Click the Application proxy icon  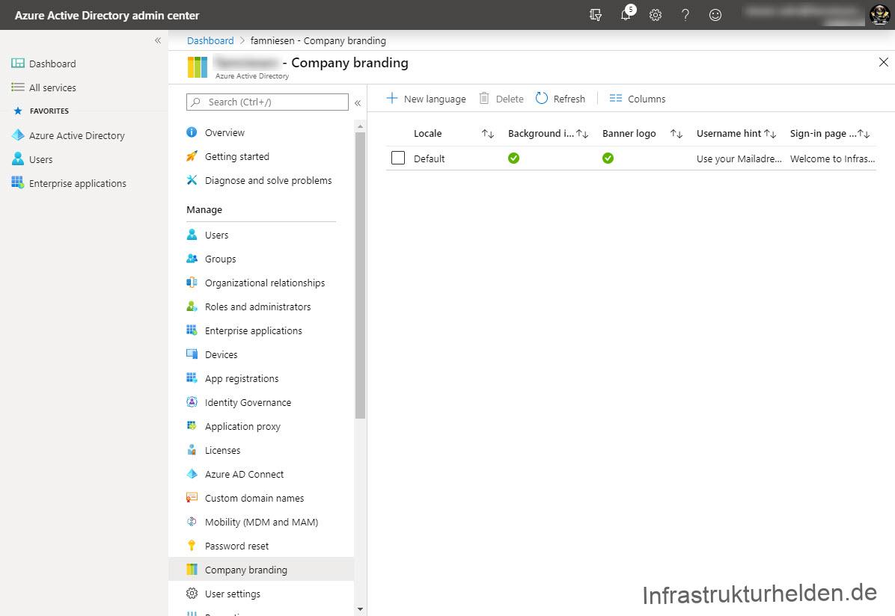click(192, 426)
